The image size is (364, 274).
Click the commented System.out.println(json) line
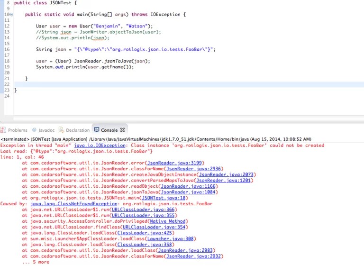click(x=73, y=38)
